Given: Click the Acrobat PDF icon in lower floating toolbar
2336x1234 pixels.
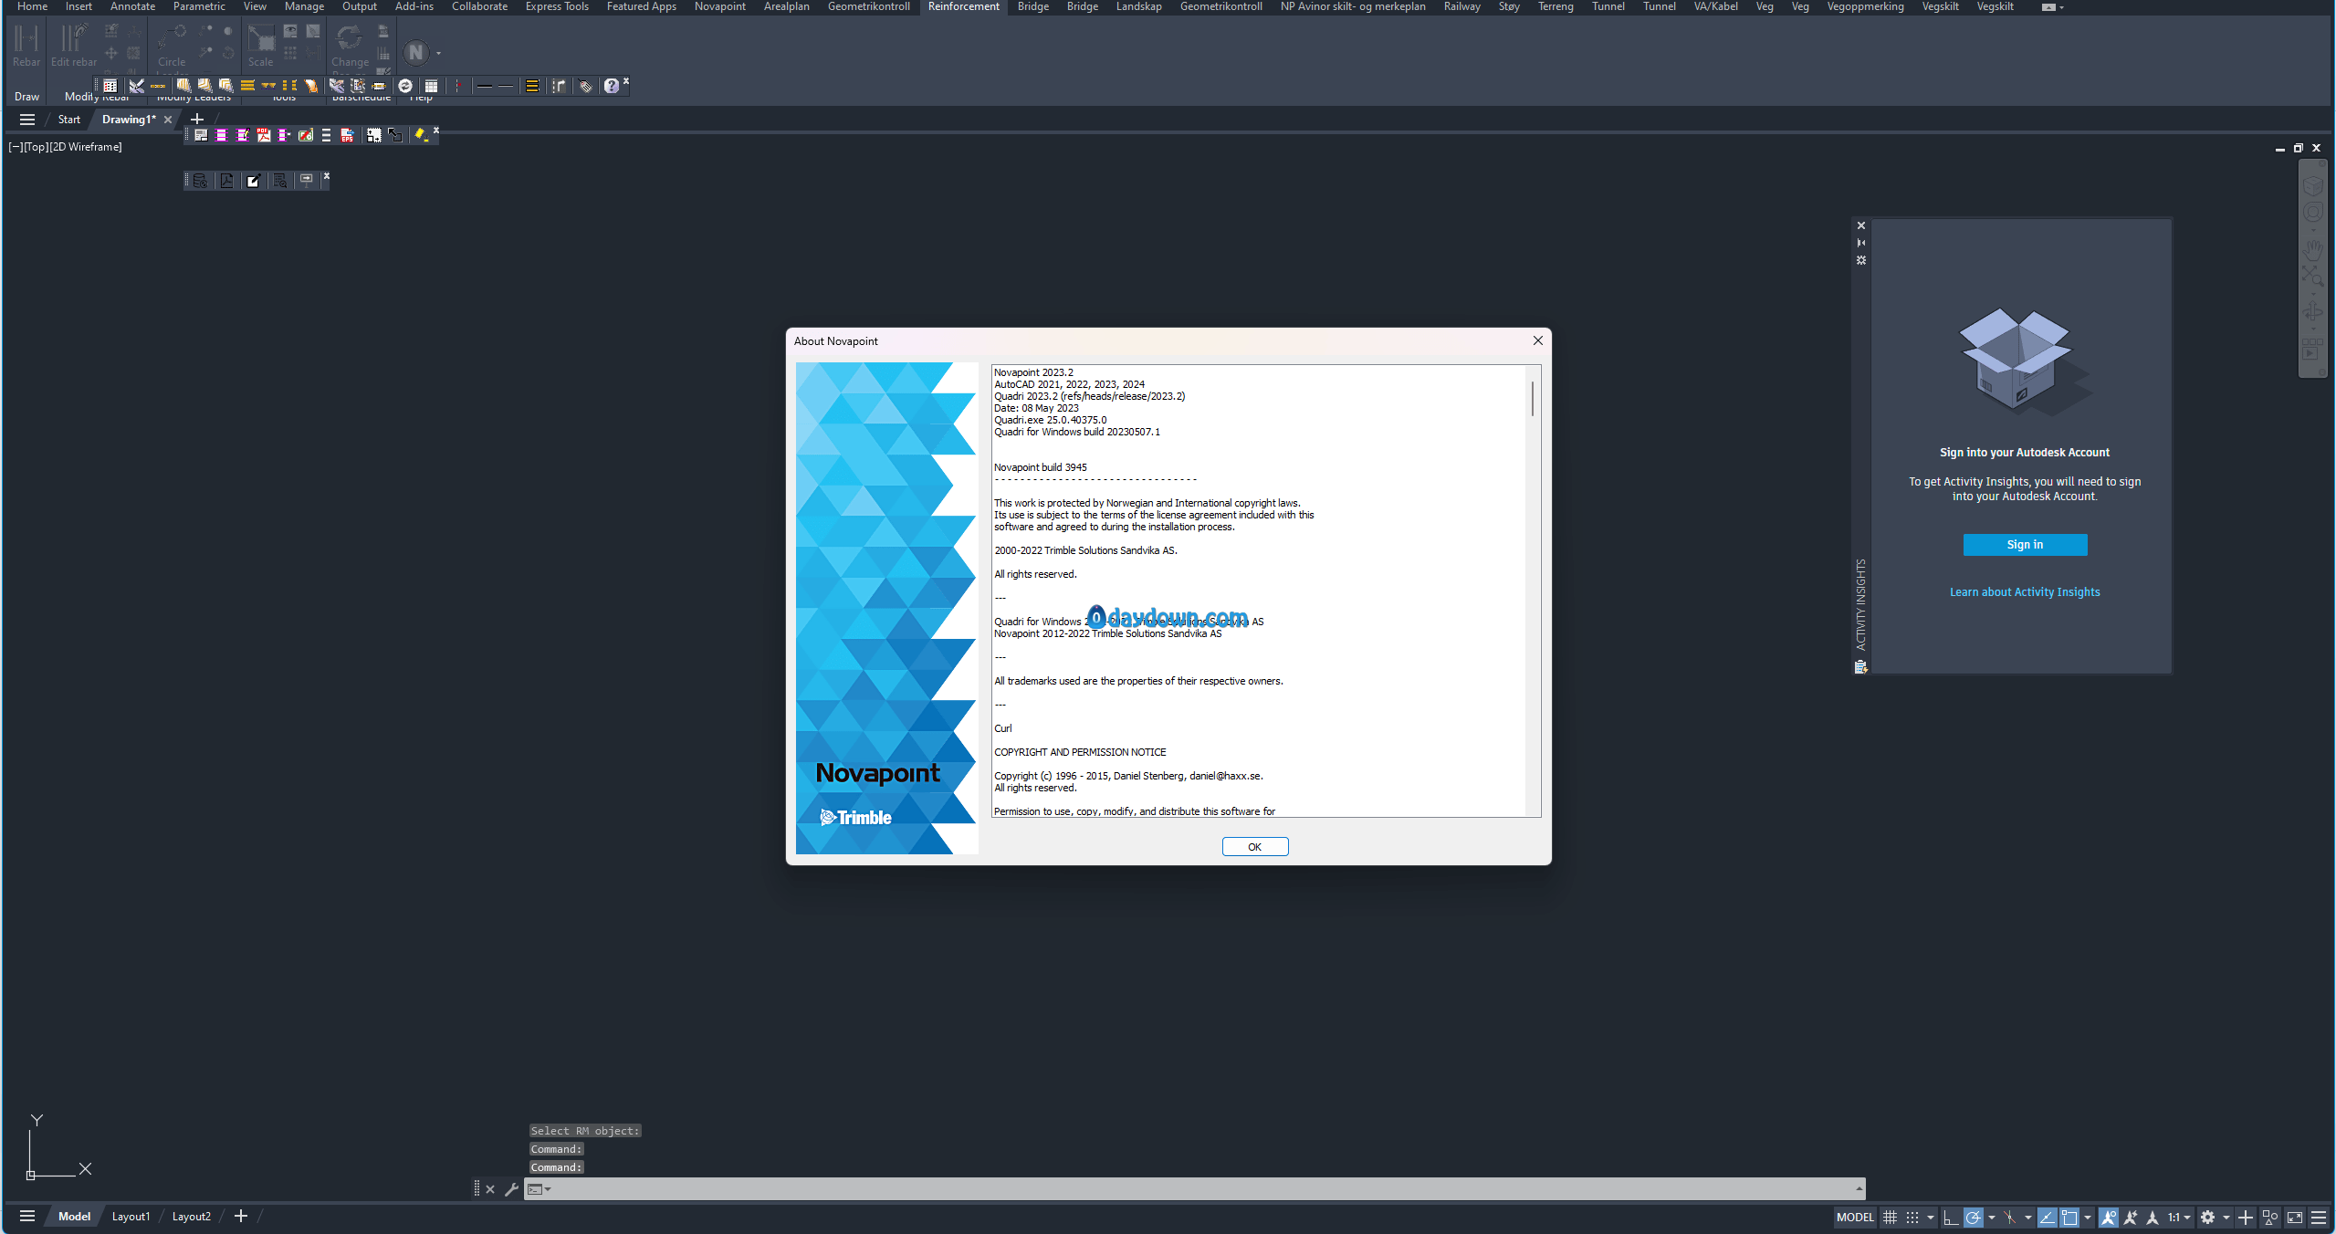Looking at the screenshot, I should [x=226, y=181].
